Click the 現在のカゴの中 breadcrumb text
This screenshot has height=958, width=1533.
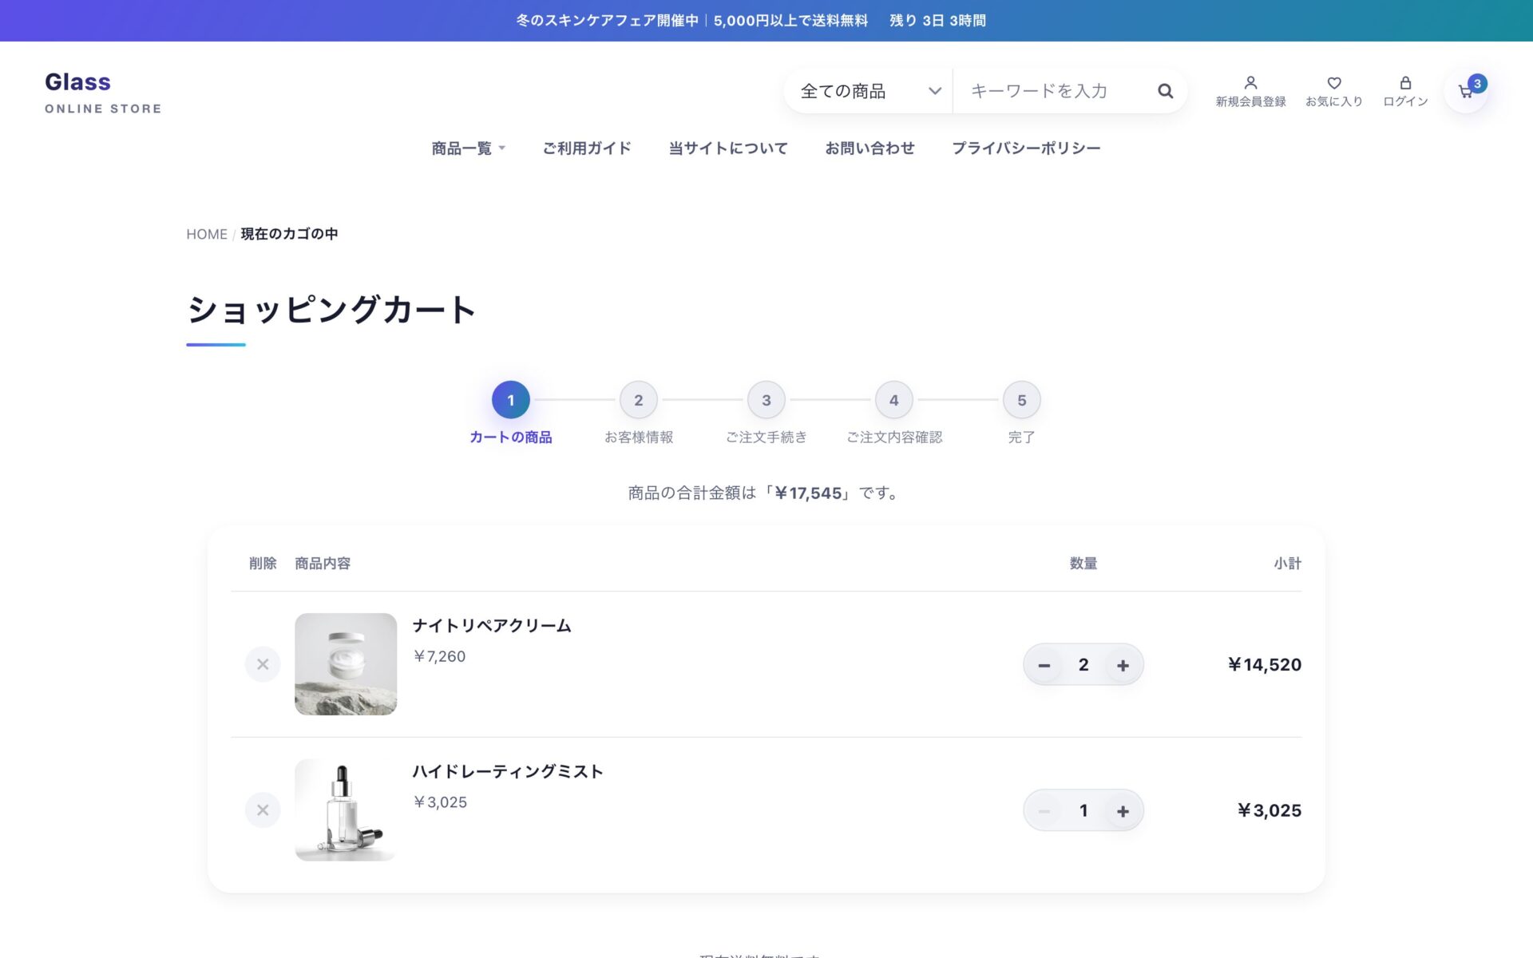click(289, 234)
